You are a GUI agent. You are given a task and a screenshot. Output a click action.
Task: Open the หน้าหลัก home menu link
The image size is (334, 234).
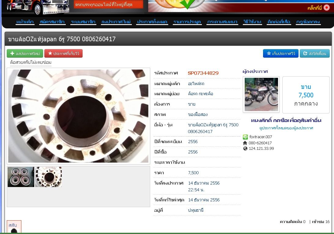(x=25, y=22)
